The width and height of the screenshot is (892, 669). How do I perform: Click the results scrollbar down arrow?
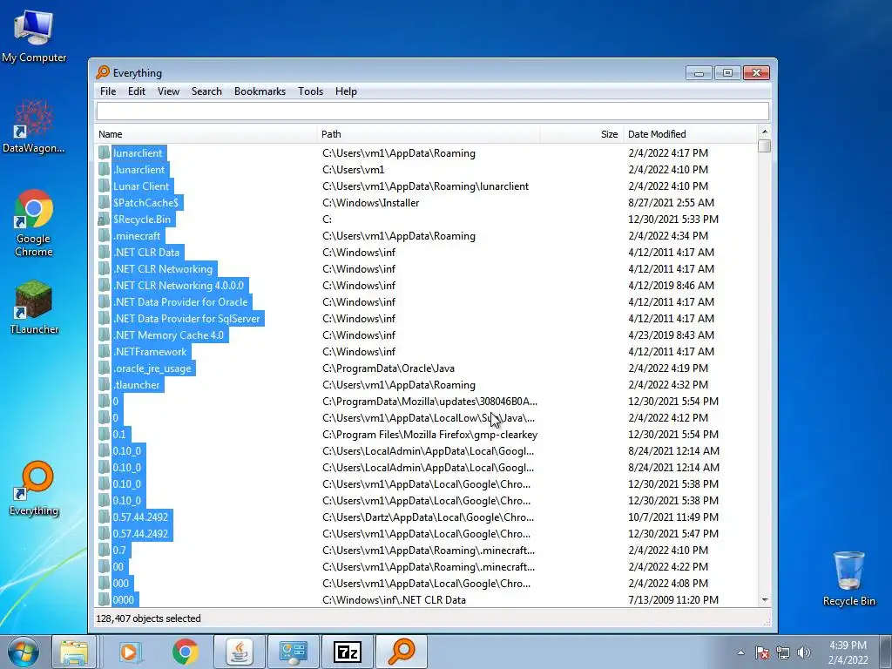pos(765,600)
